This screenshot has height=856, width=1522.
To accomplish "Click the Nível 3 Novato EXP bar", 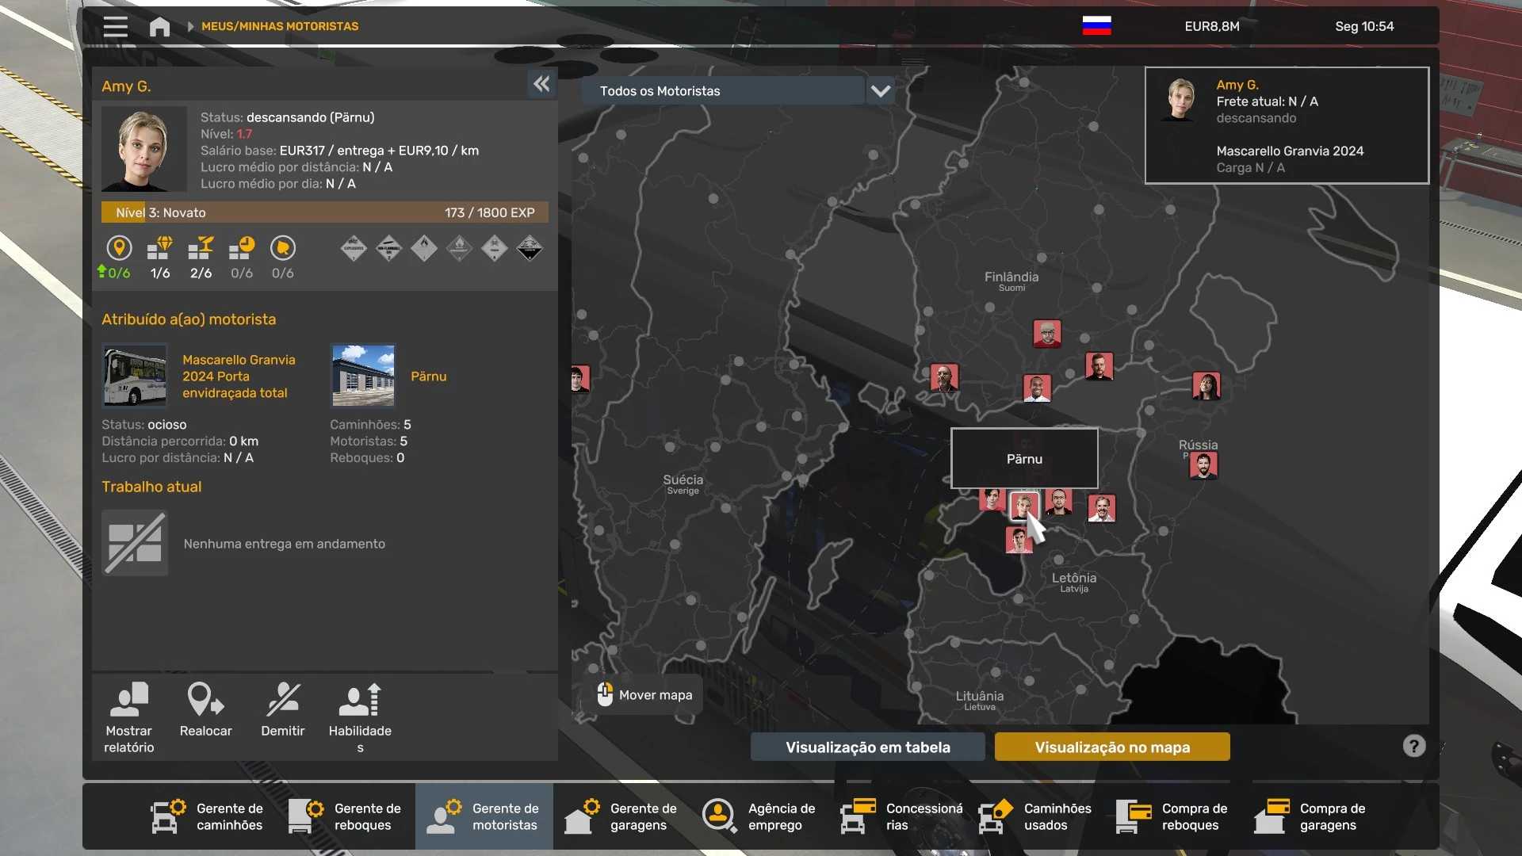I will point(324,212).
